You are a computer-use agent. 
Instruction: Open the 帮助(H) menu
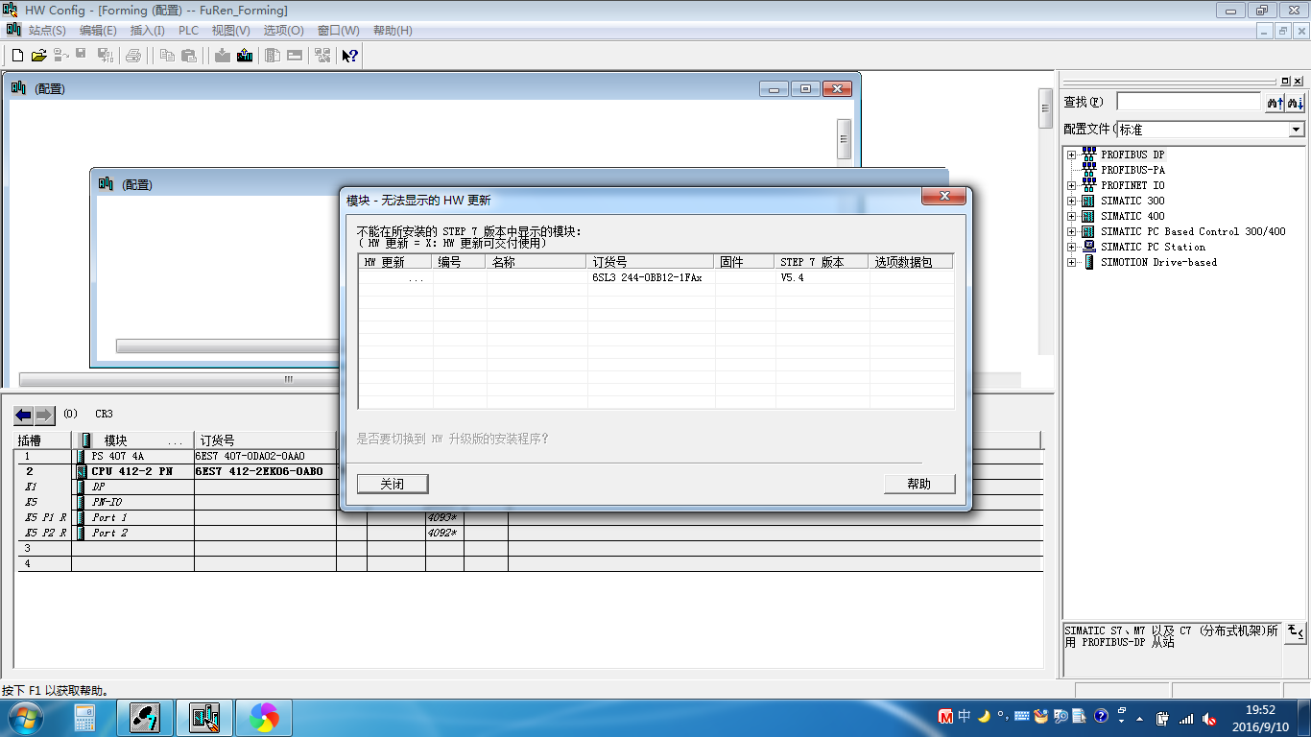(392, 31)
